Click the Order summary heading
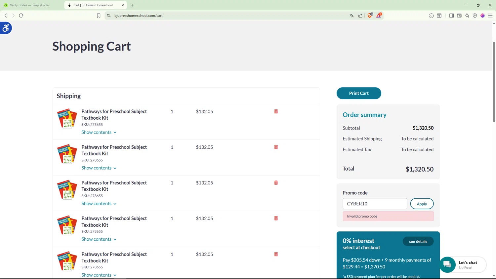This screenshot has width=496, height=279. point(364,115)
